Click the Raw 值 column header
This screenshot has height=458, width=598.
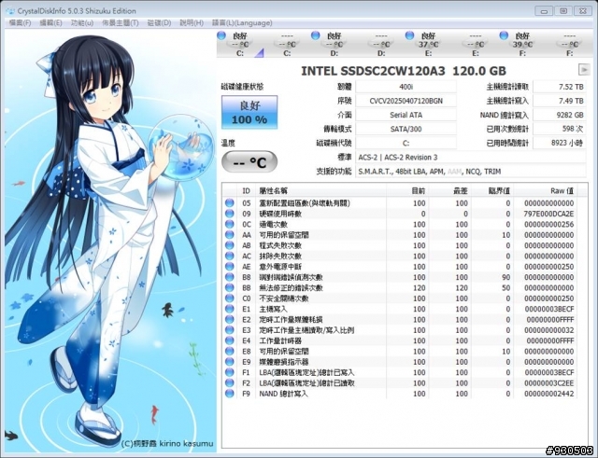546,191
